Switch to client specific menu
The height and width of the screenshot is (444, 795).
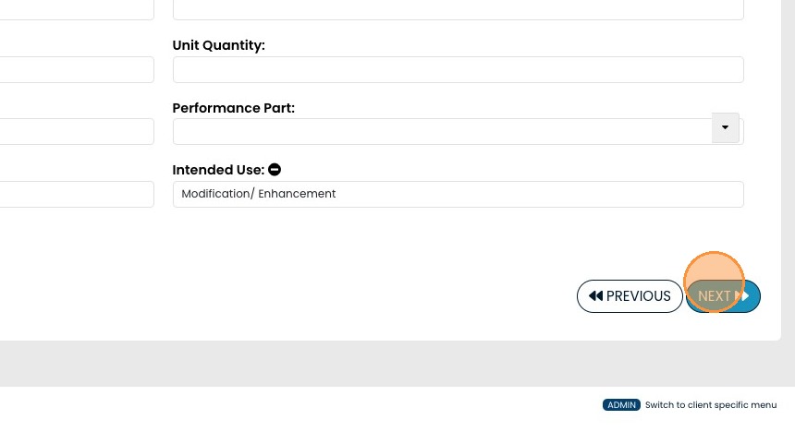710,405
